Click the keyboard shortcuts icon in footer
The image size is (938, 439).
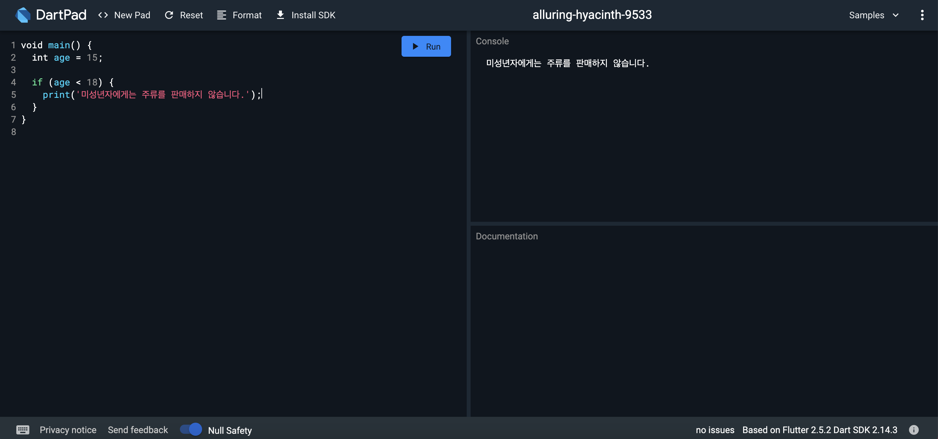pos(22,430)
